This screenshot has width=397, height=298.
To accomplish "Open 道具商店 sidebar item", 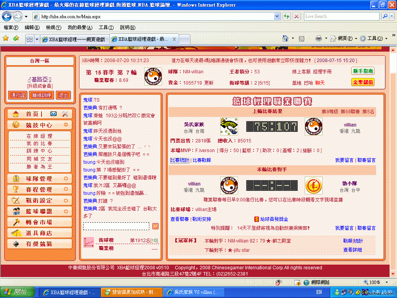I will (40, 233).
